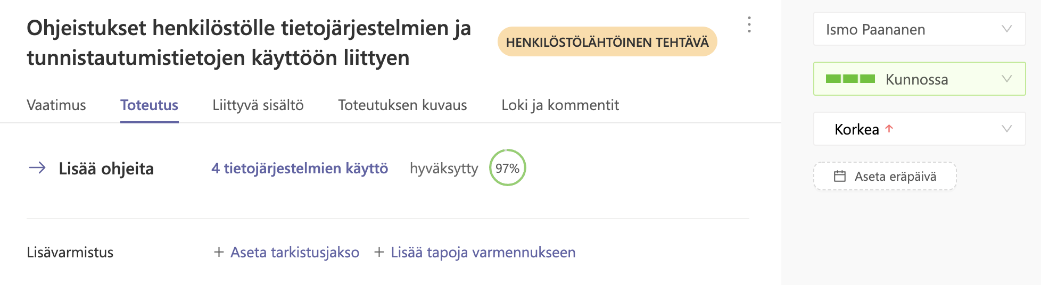Screen dimensions: 1041x285
Task: Click the plus icon before Aseta tarkistusjakso
Action: click(218, 252)
